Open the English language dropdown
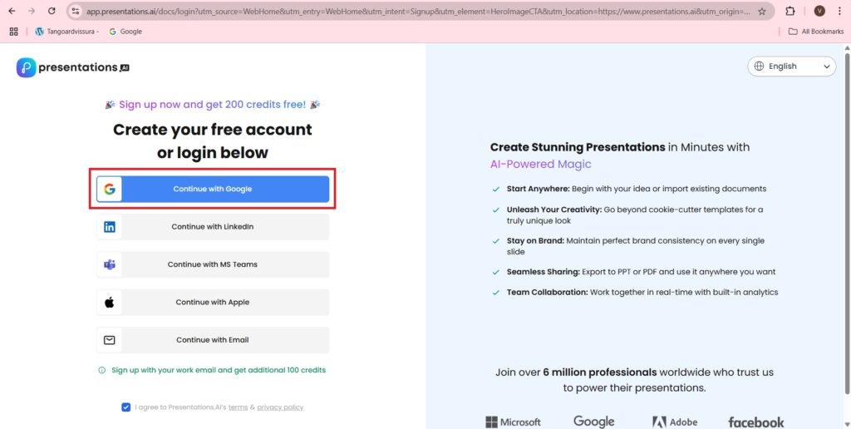Screen dimensions: 851x429 (x=792, y=67)
